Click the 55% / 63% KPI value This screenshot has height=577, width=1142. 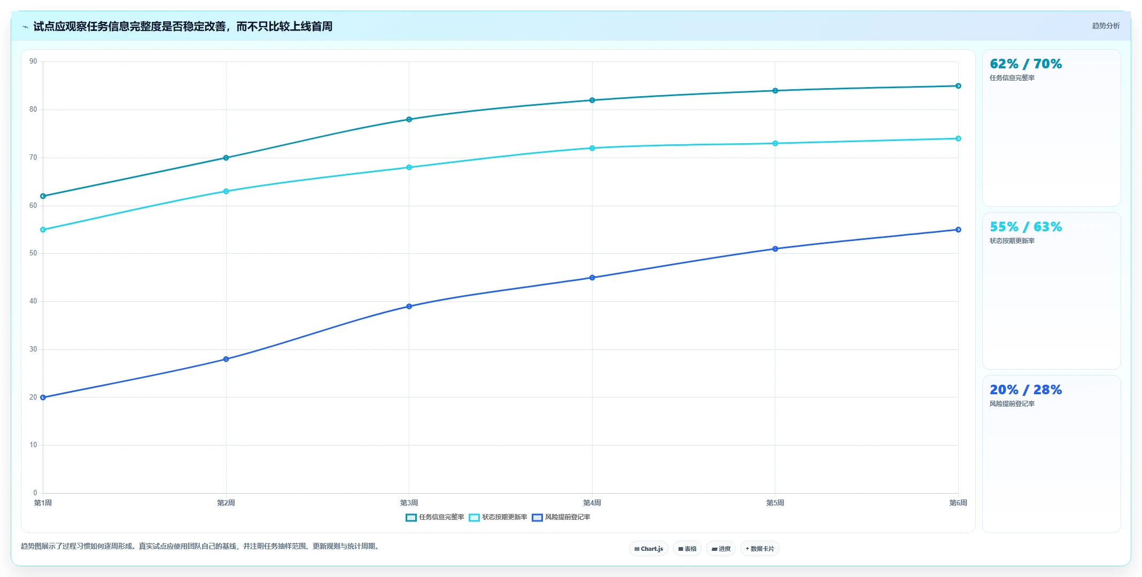point(1026,227)
